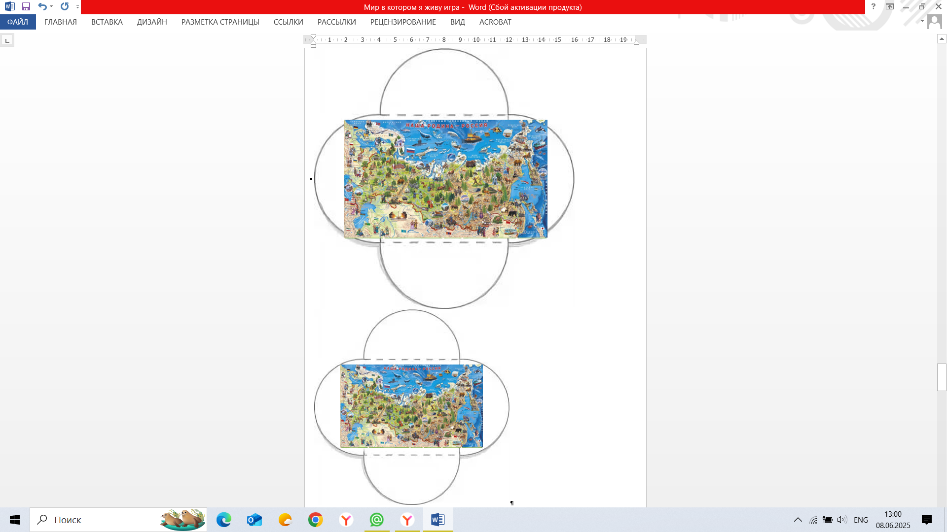Open Customize Quick Access Toolbar dropdown
Image resolution: width=947 pixels, height=532 pixels.
click(77, 7)
